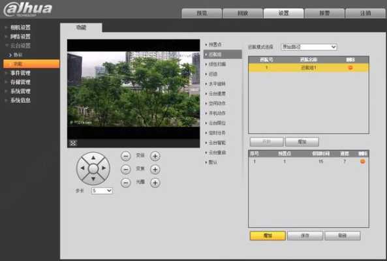
Task: Click the PTZ right arrow on the direction pad
Action: 104,168
